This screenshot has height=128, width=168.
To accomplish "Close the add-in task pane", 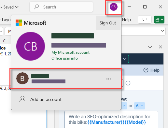I will 161,47.
